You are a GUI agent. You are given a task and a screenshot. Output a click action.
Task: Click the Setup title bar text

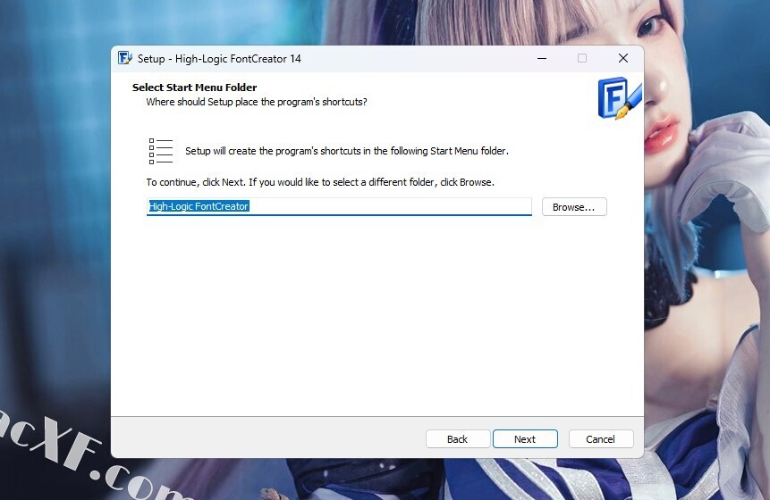219,59
